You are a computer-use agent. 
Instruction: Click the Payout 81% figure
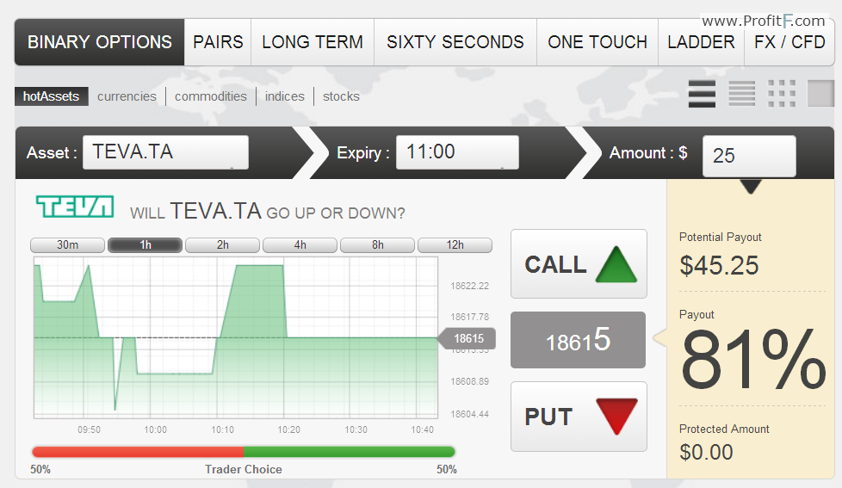752,359
